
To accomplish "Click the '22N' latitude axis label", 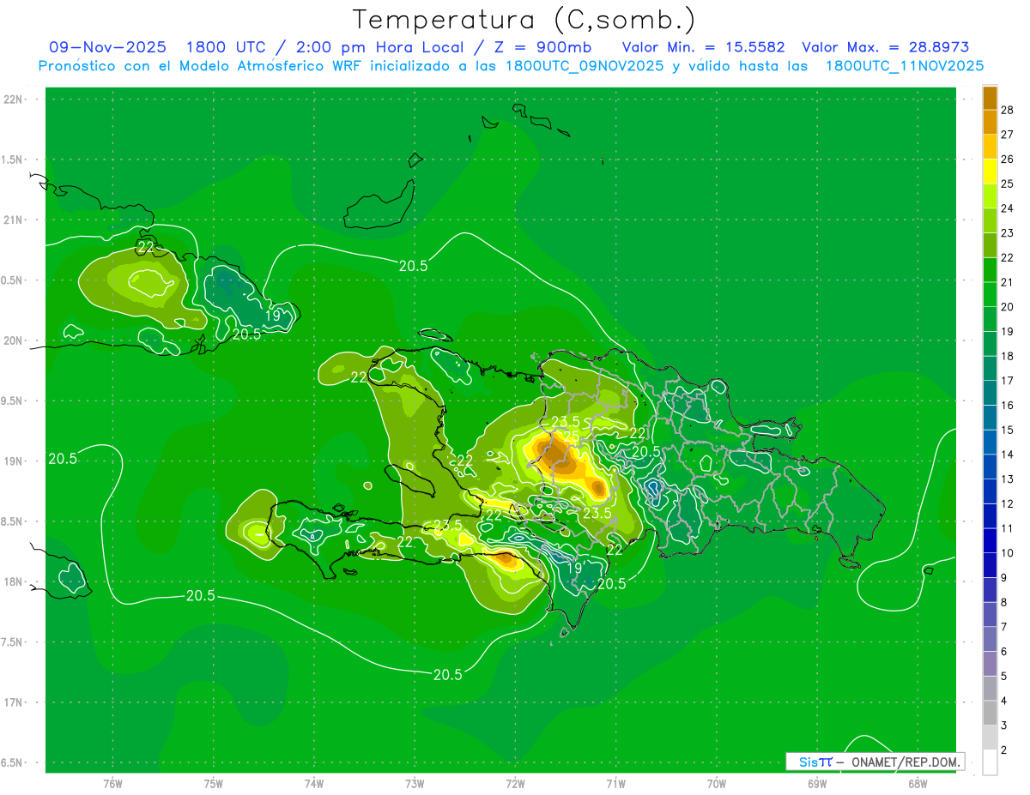I will [13, 99].
